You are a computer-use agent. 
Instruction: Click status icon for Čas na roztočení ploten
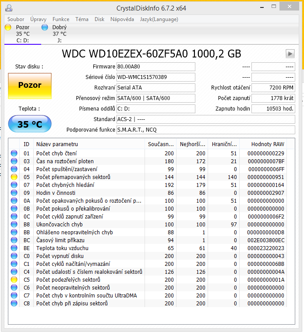pos(14,161)
